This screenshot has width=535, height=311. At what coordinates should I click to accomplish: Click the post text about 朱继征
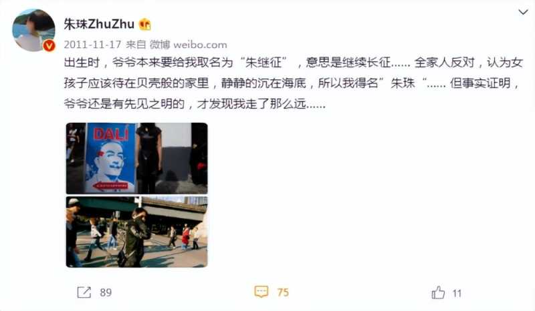[294, 63]
